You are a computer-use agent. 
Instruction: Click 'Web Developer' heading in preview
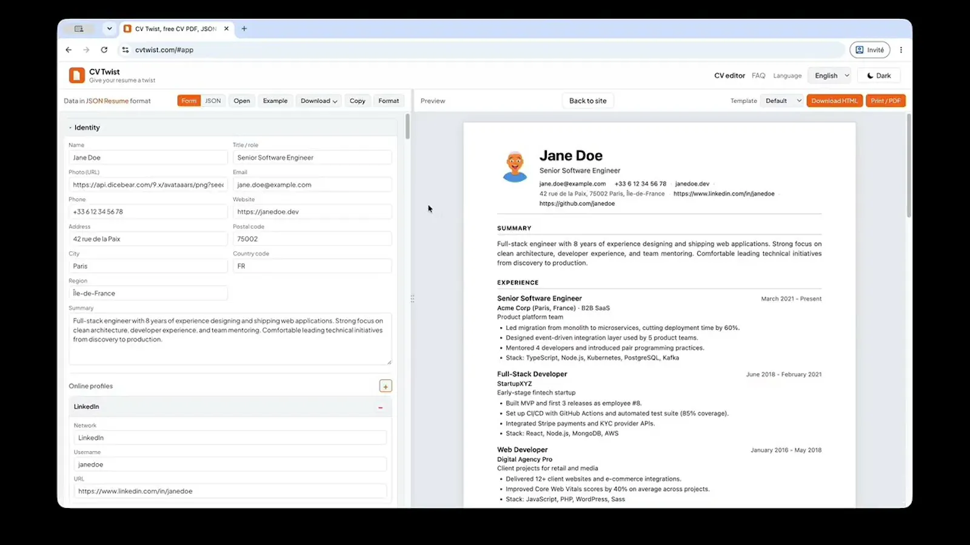pyautogui.click(x=522, y=450)
